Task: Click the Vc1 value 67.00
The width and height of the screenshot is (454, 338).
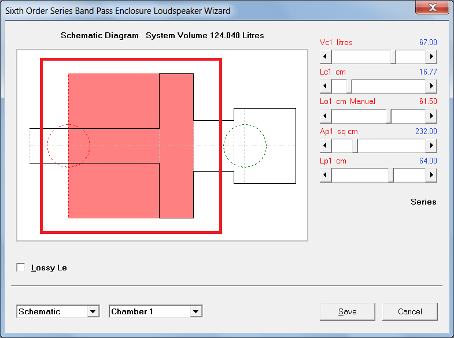Action: (428, 43)
